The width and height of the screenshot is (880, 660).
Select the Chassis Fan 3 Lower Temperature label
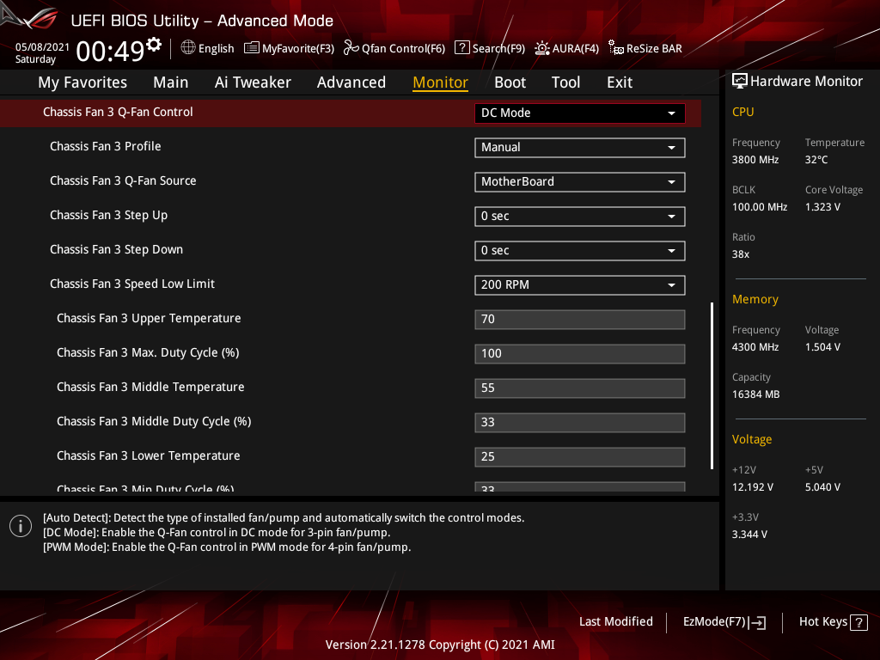148,455
